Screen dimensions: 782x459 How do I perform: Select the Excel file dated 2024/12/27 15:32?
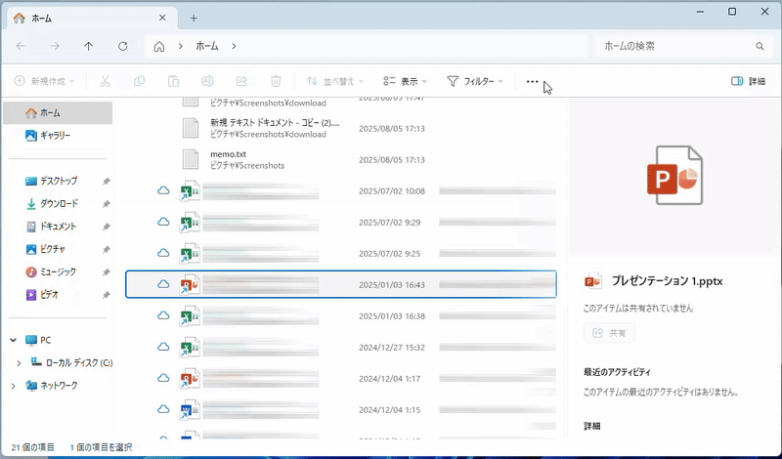point(341,348)
